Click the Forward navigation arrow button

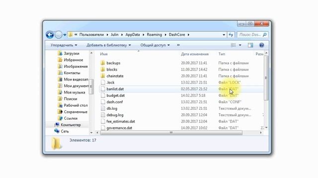point(59,35)
